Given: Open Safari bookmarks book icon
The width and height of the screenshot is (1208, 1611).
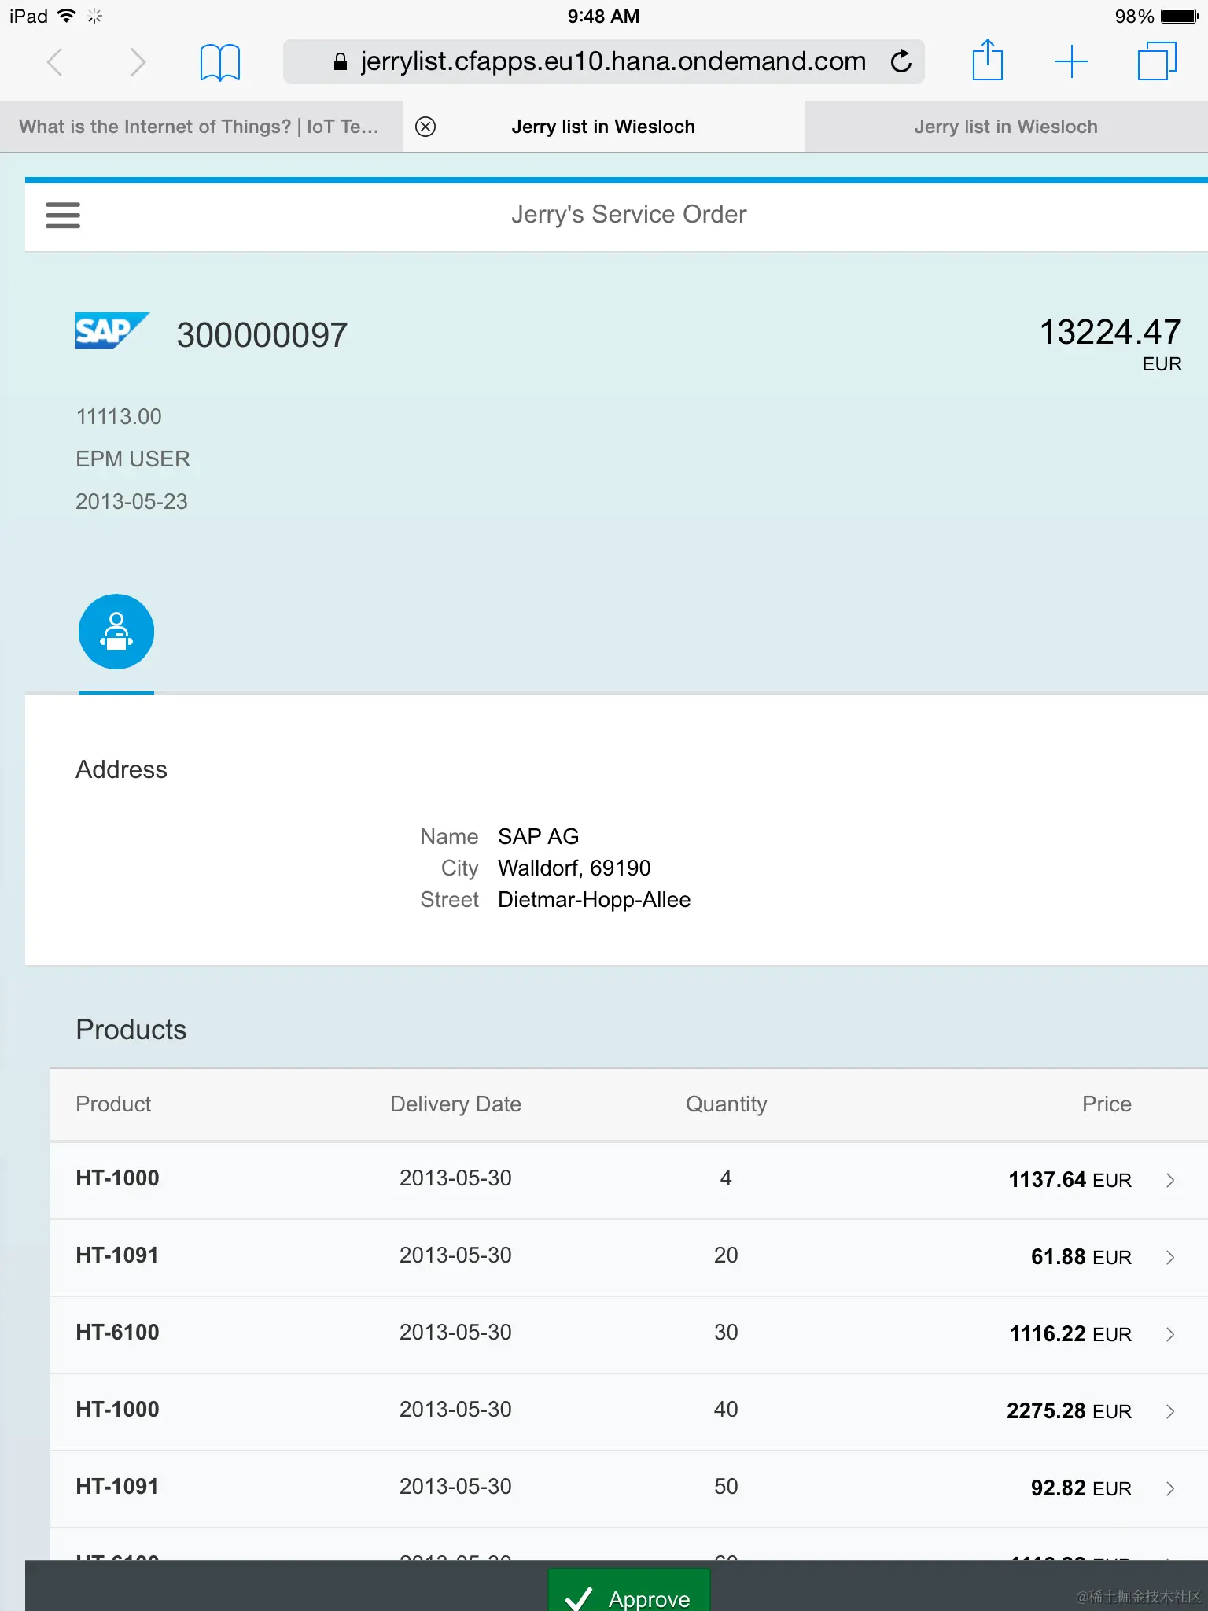Looking at the screenshot, I should (219, 62).
